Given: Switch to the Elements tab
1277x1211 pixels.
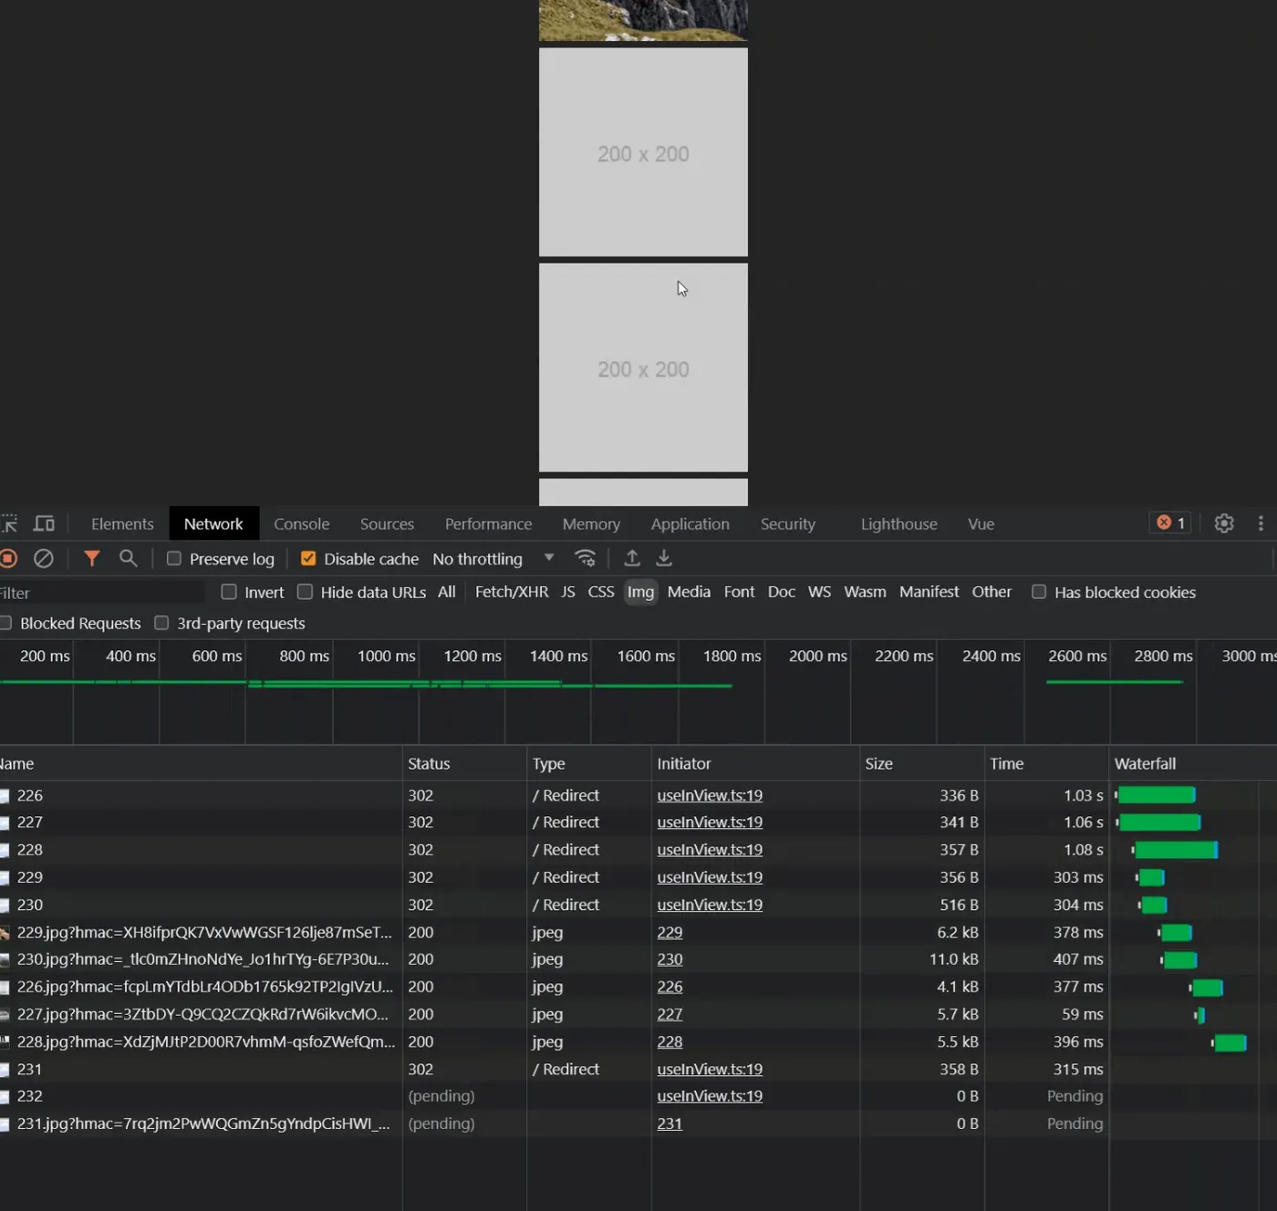Looking at the screenshot, I should click(122, 523).
